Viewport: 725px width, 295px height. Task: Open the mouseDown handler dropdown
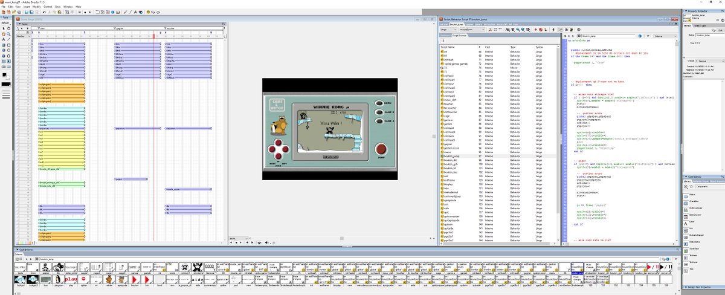point(472,30)
